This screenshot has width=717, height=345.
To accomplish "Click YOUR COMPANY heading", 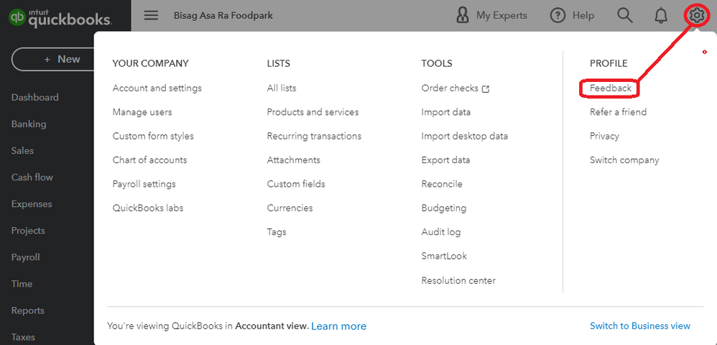I will click(150, 63).
